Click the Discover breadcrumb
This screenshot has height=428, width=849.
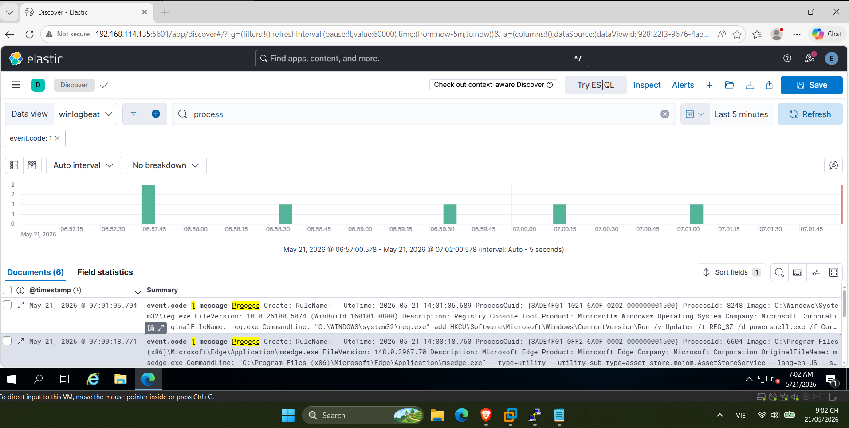click(x=74, y=85)
